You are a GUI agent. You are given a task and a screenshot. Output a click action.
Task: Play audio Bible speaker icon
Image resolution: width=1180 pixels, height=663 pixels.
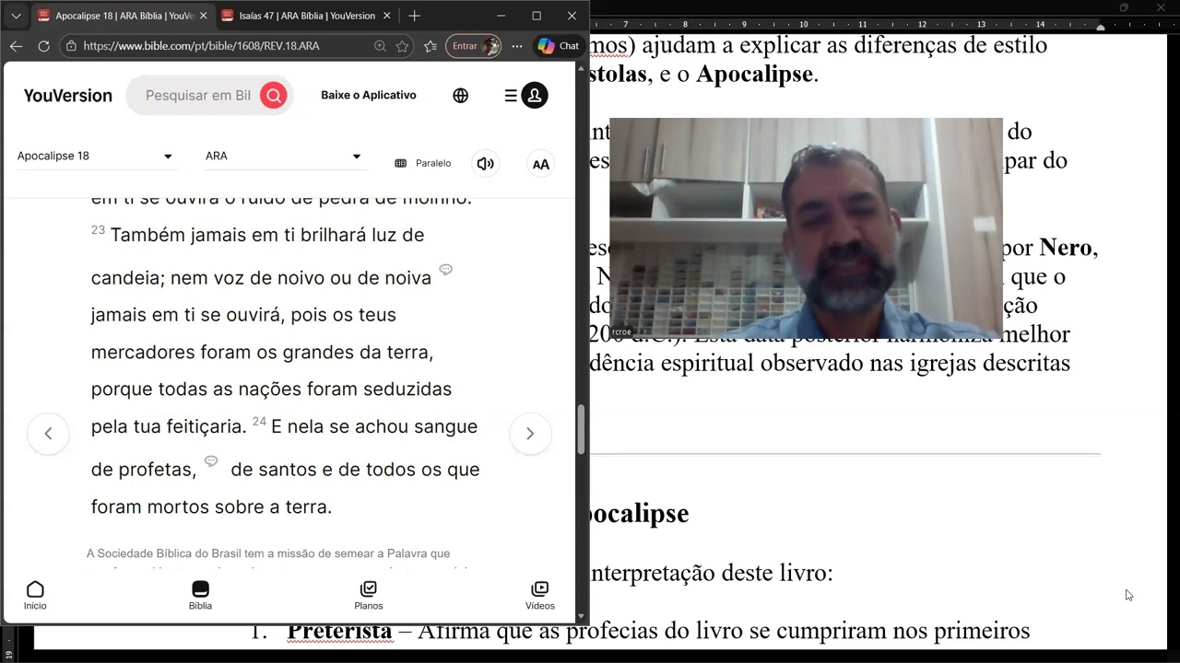[x=485, y=163]
